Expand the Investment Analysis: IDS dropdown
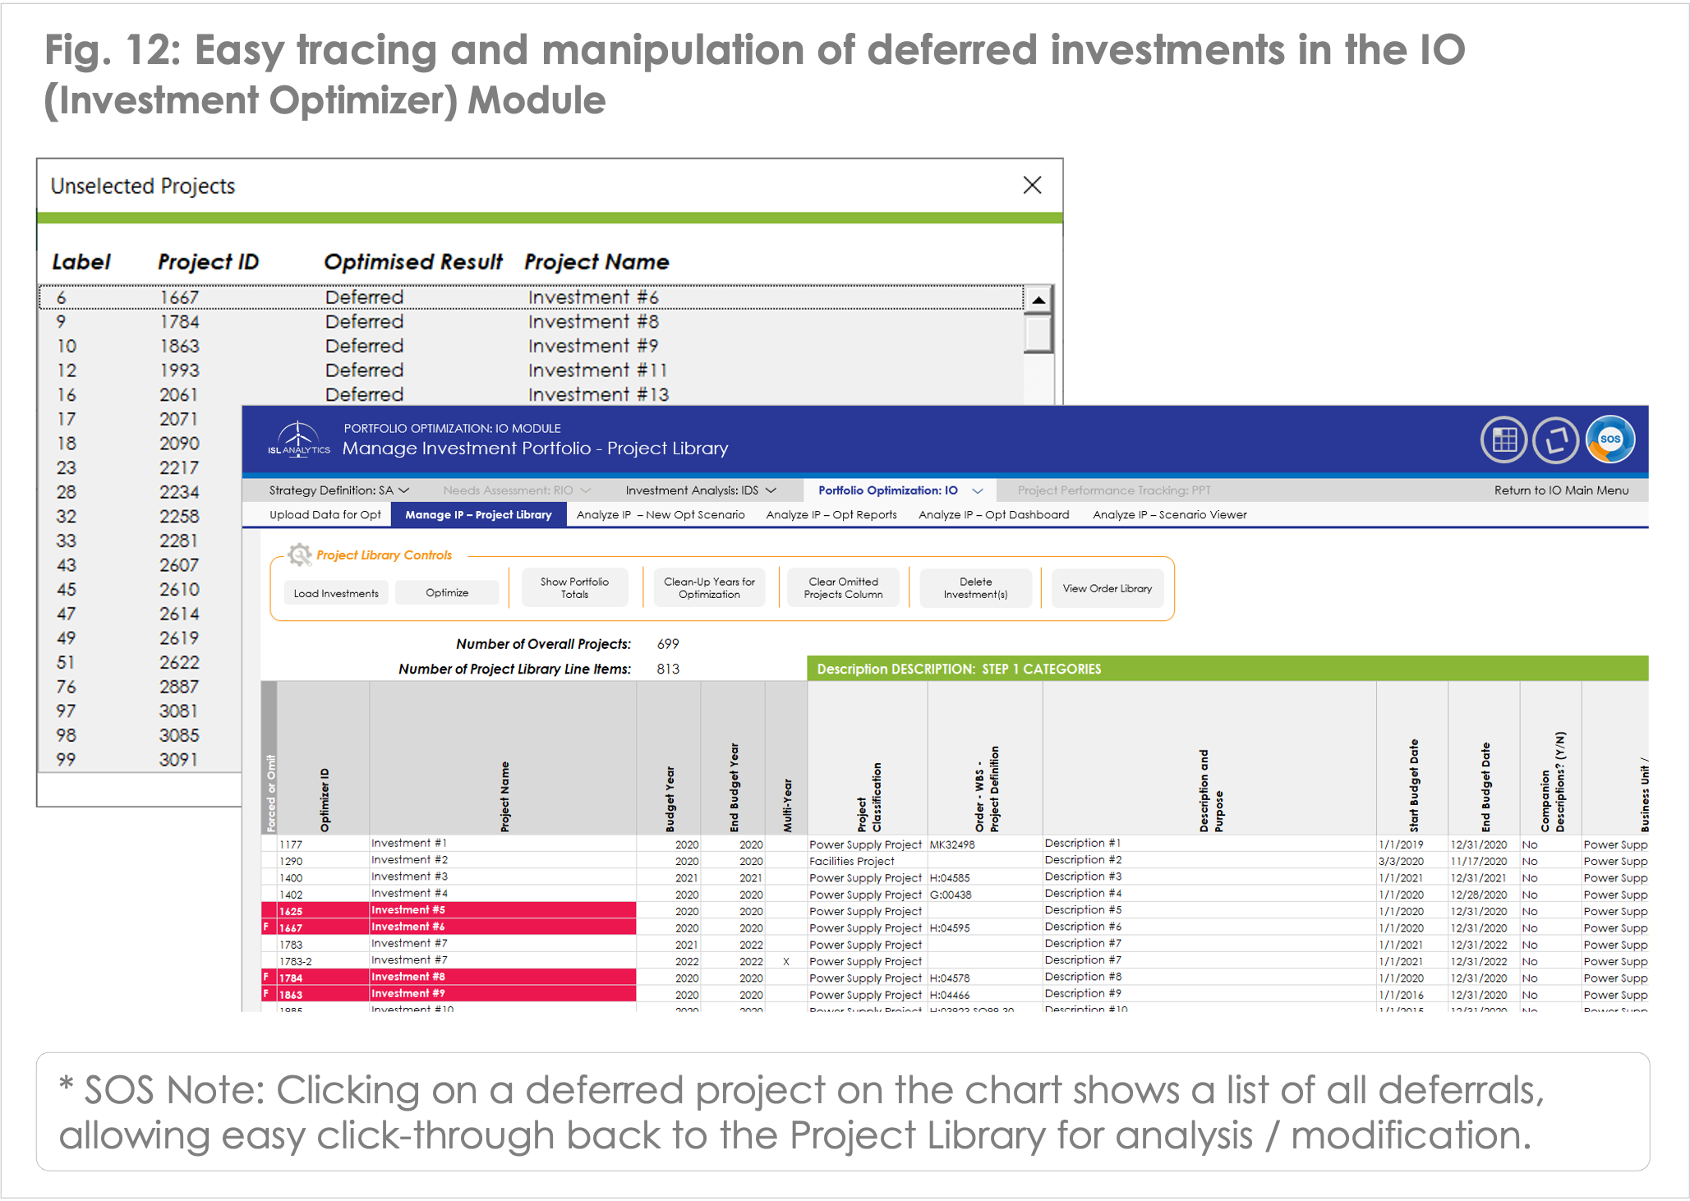This screenshot has width=1690, height=1201. pyautogui.click(x=700, y=490)
